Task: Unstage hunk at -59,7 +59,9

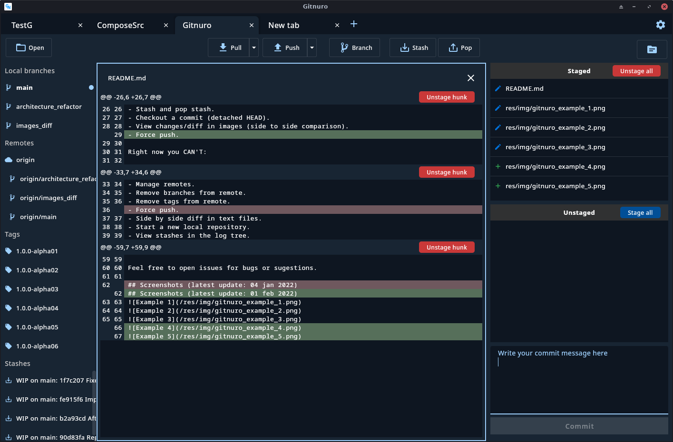Action: [447, 247]
